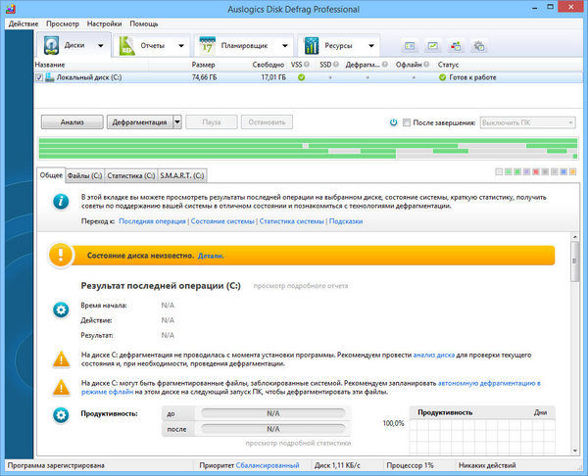Click the gear icon beside Продуктивность
Viewport: 588px width, 476px height.
(x=61, y=415)
